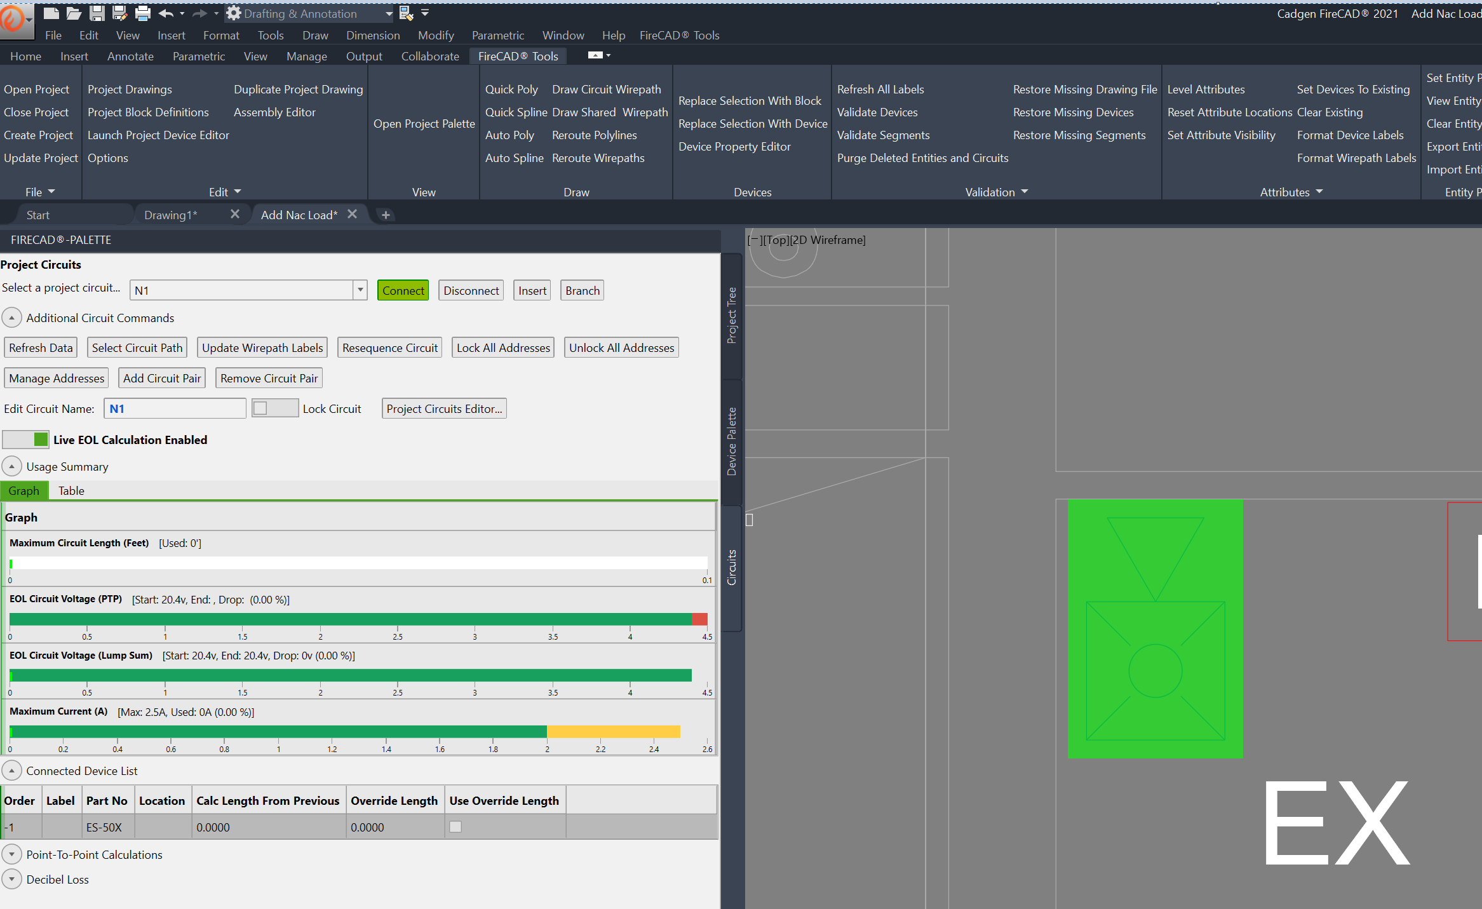Close the Drawing1* document tab
Image resolution: width=1482 pixels, height=909 pixels.
click(x=235, y=214)
